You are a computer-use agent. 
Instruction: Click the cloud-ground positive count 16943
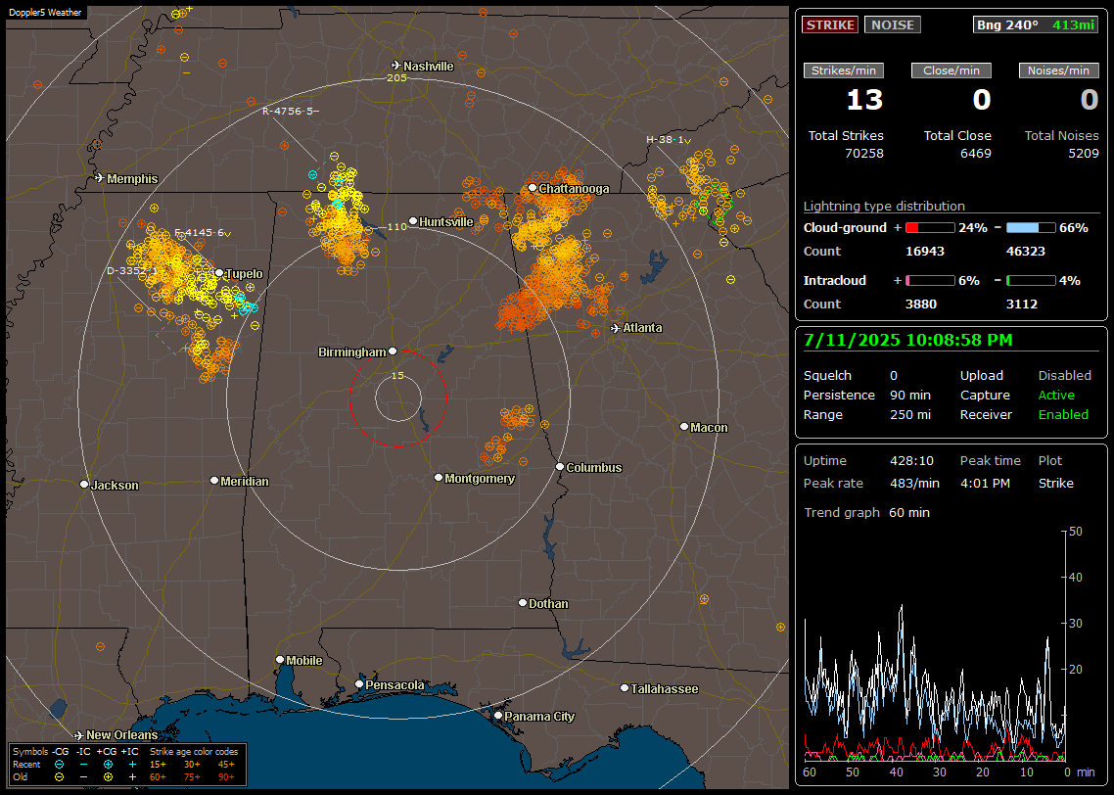(924, 251)
